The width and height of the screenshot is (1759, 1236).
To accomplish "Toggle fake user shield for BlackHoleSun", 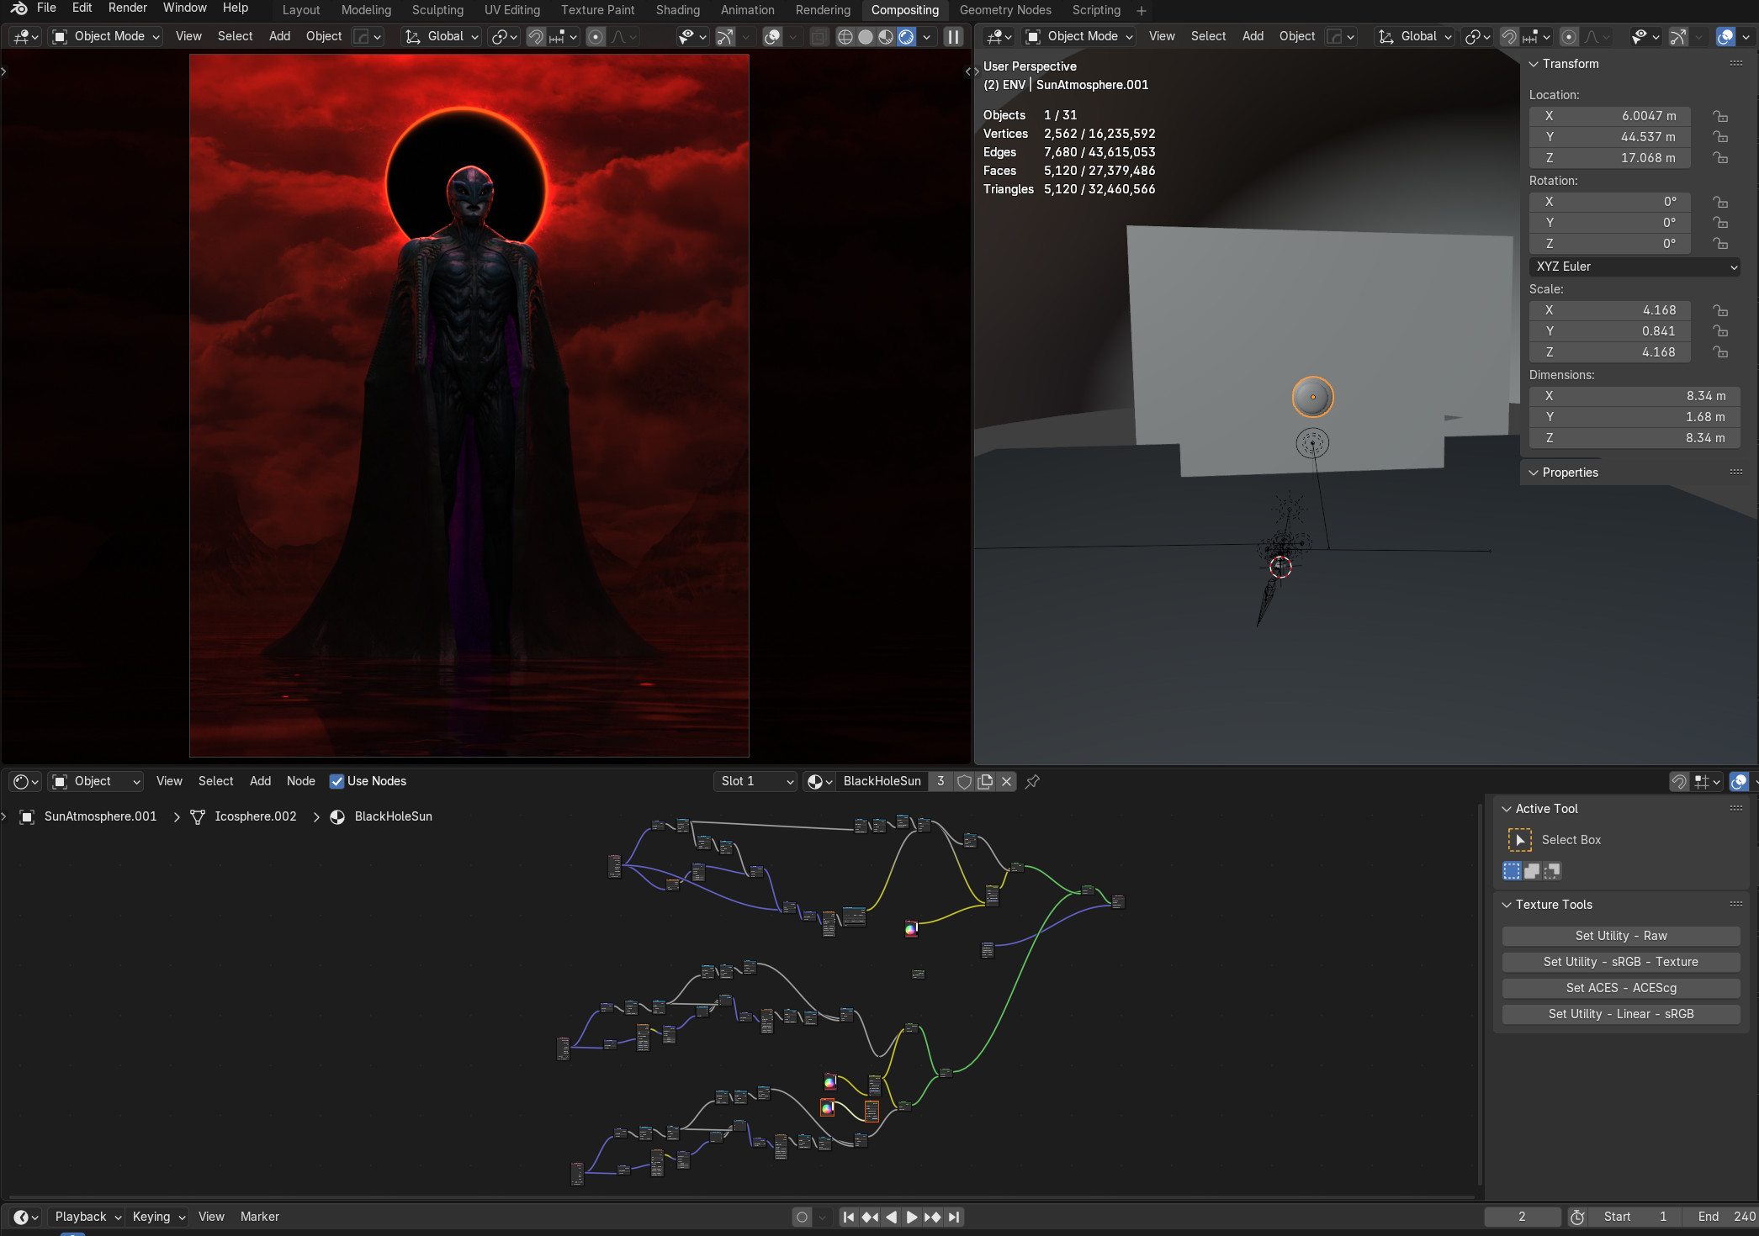I will [964, 781].
